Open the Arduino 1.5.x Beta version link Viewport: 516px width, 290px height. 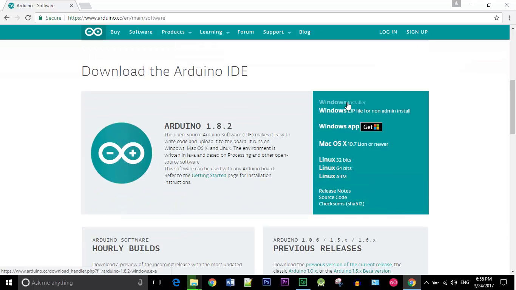pyautogui.click(x=362, y=271)
